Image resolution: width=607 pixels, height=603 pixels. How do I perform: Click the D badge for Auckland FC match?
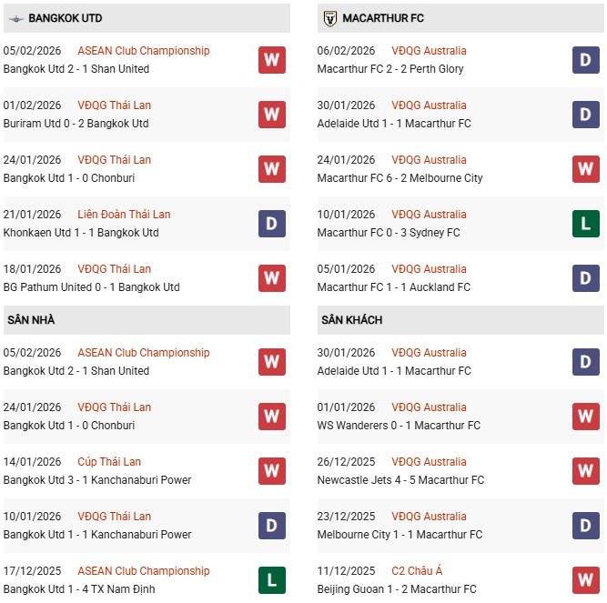coord(585,278)
